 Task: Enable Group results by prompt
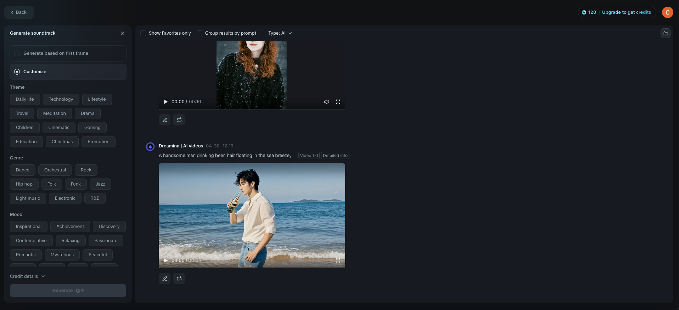200,33
